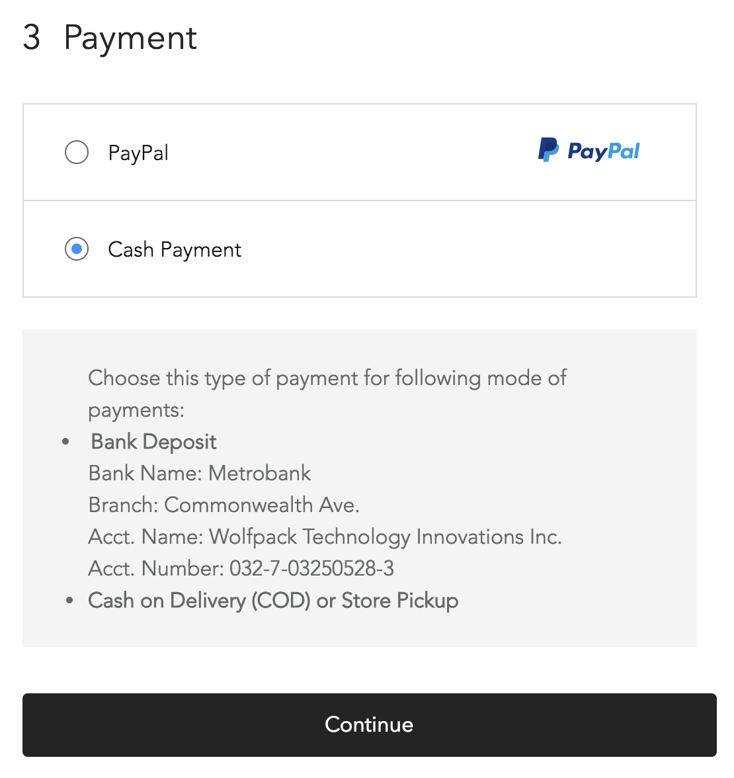Select the PayPal radio button
Viewport: 734px width, 778px height.
[77, 152]
